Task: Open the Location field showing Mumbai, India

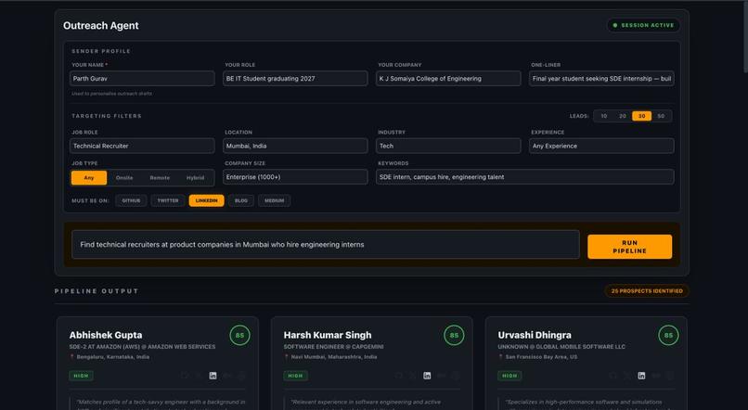Action: 295,146
